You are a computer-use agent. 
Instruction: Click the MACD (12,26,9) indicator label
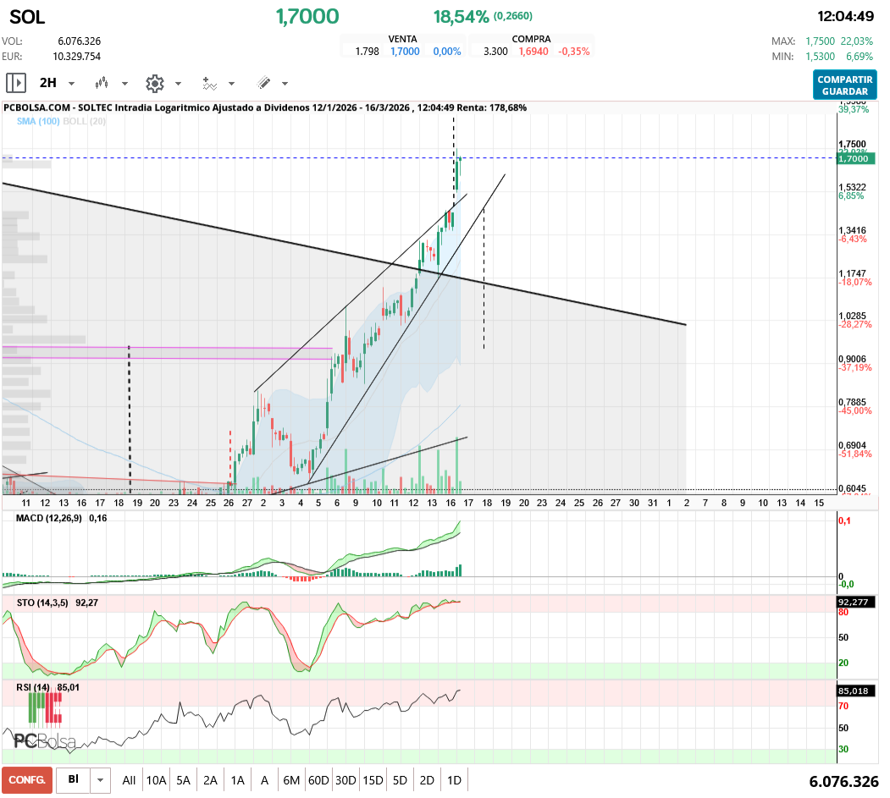pyautogui.click(x=50, y=517)
